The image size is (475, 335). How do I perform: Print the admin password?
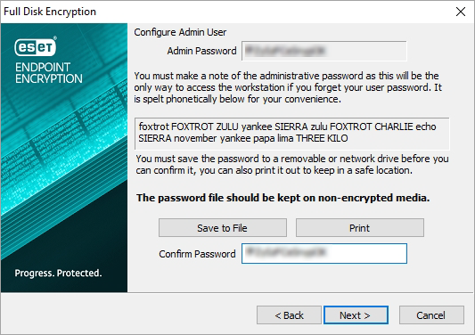point(359,228)
